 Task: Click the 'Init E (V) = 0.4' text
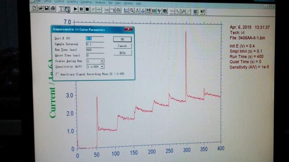[x=242, y=46]
